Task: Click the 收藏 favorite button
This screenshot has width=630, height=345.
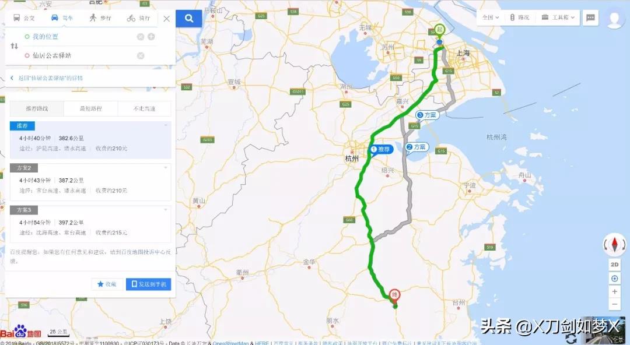Action: [x=107, y=284]
